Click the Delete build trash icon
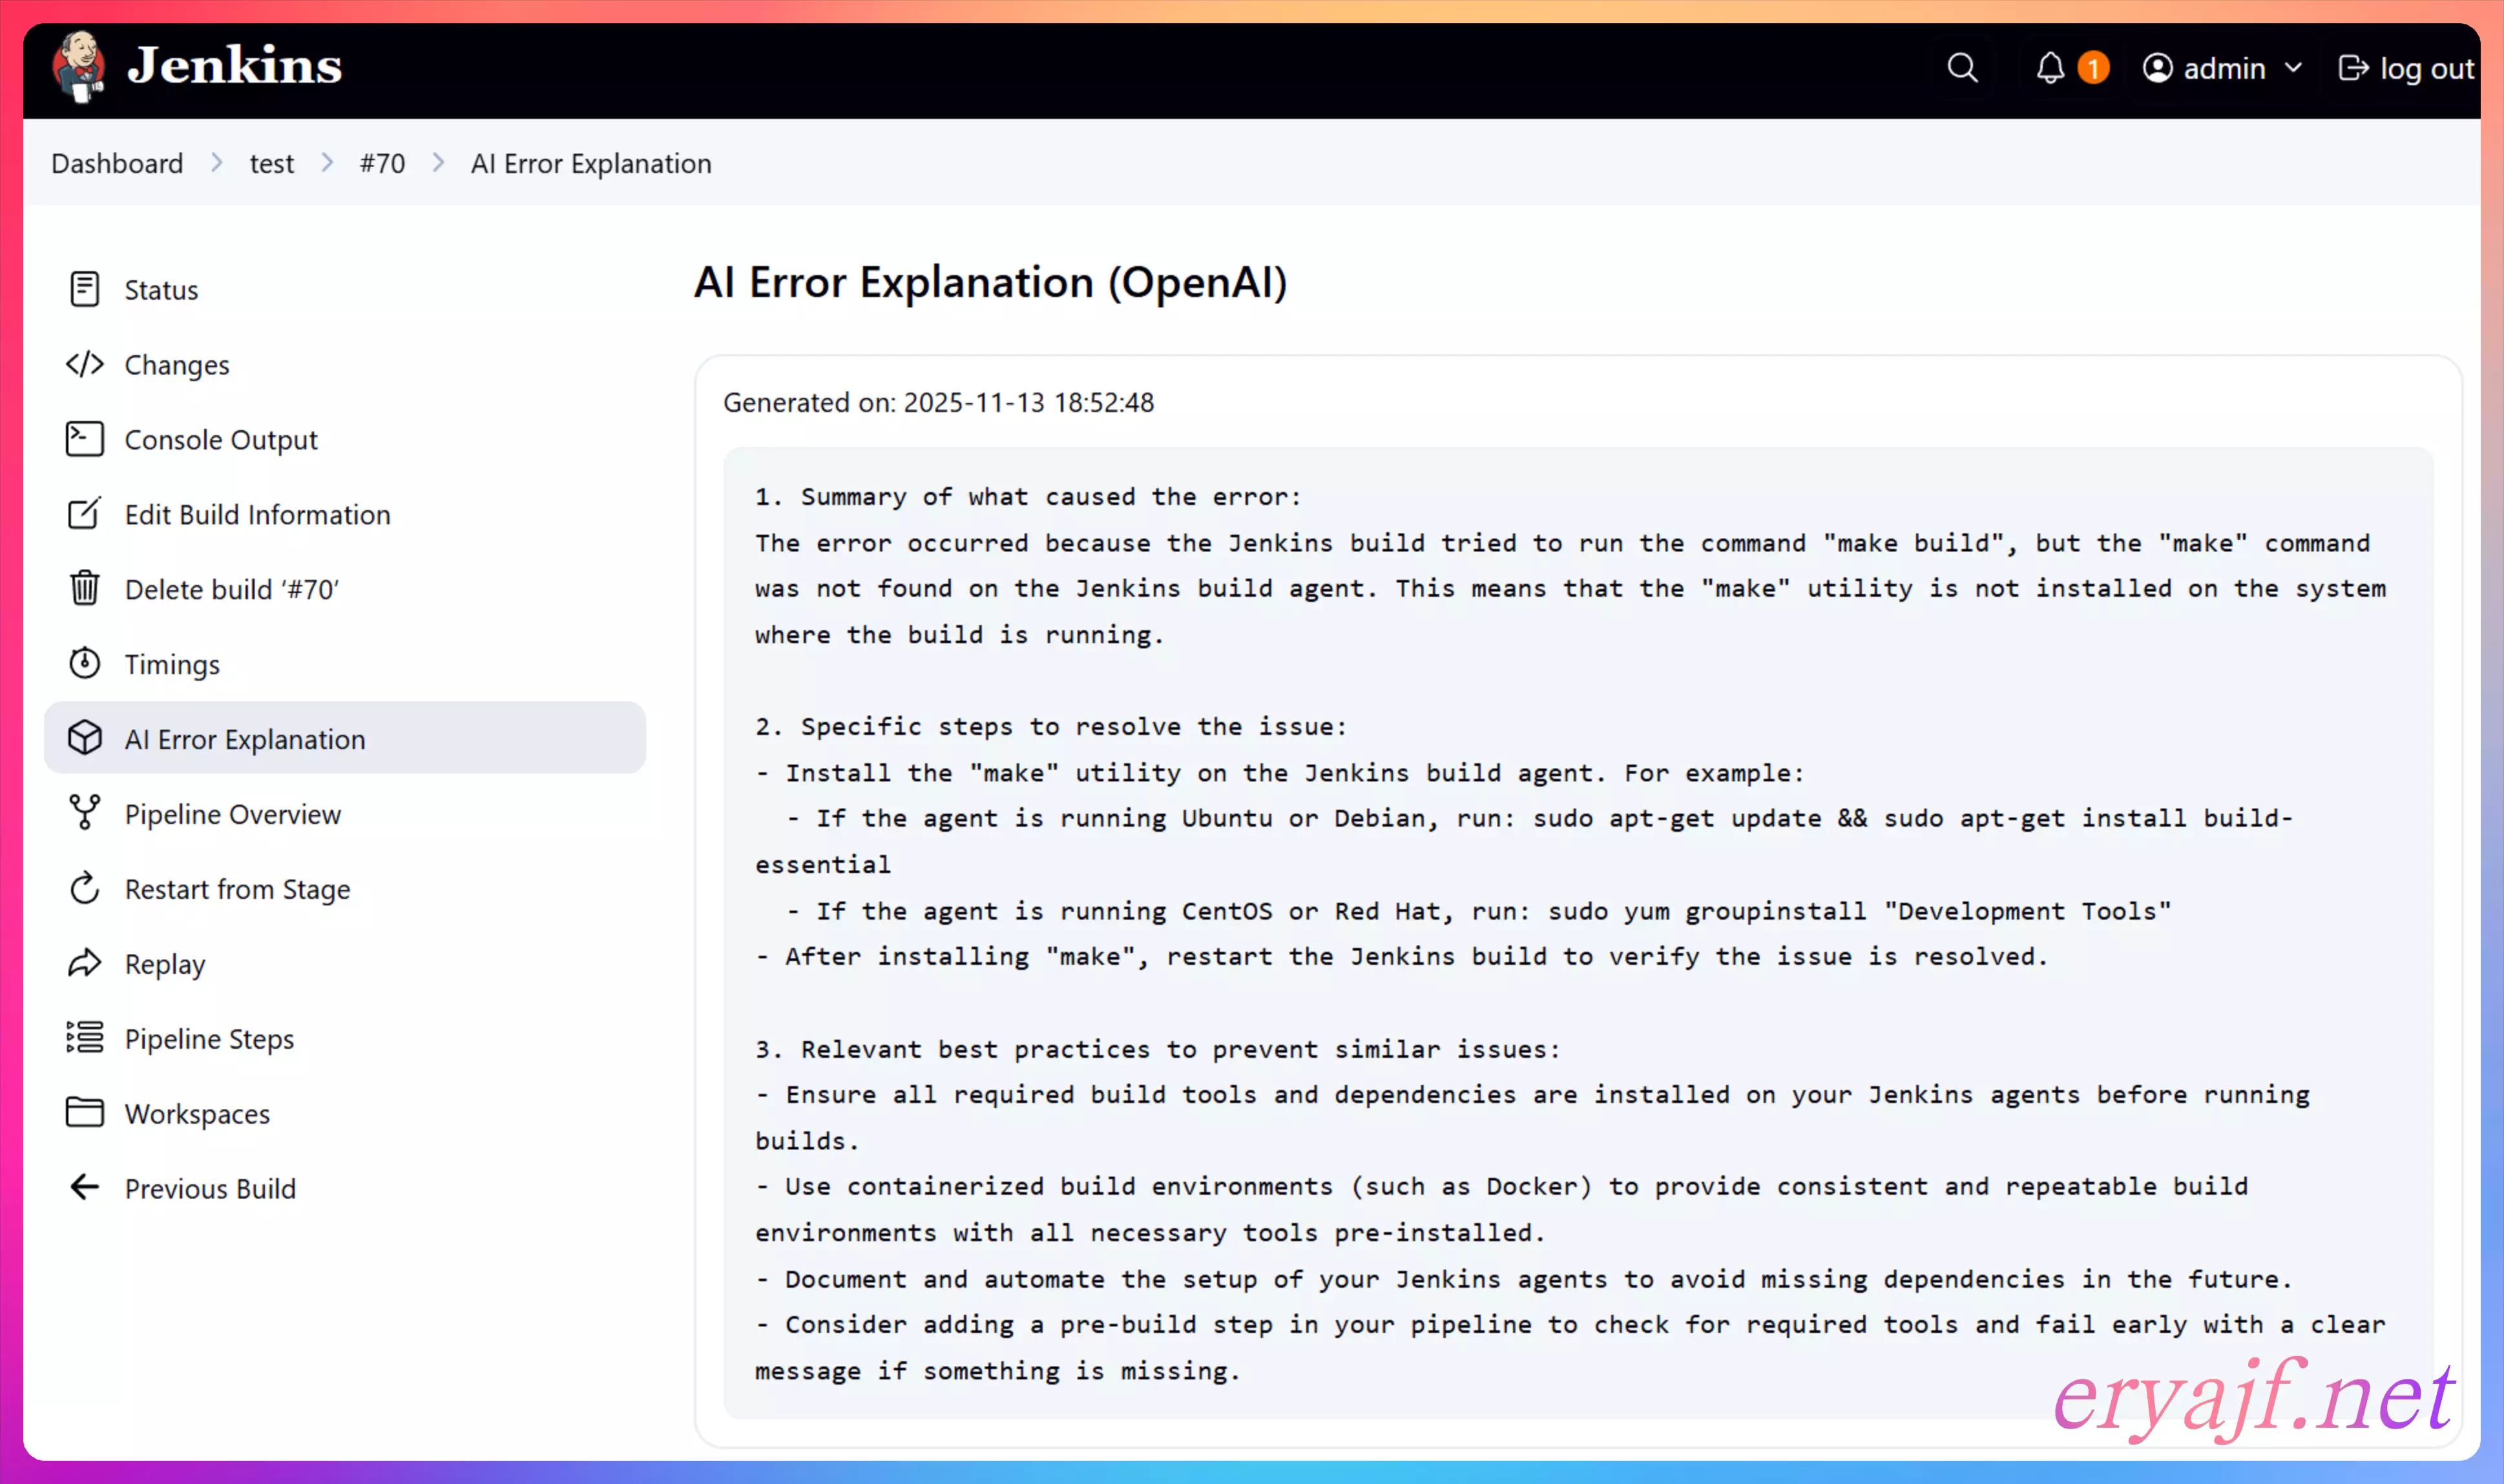The height and width of the screenshot is (1484, 2504). tap(85, 588)
